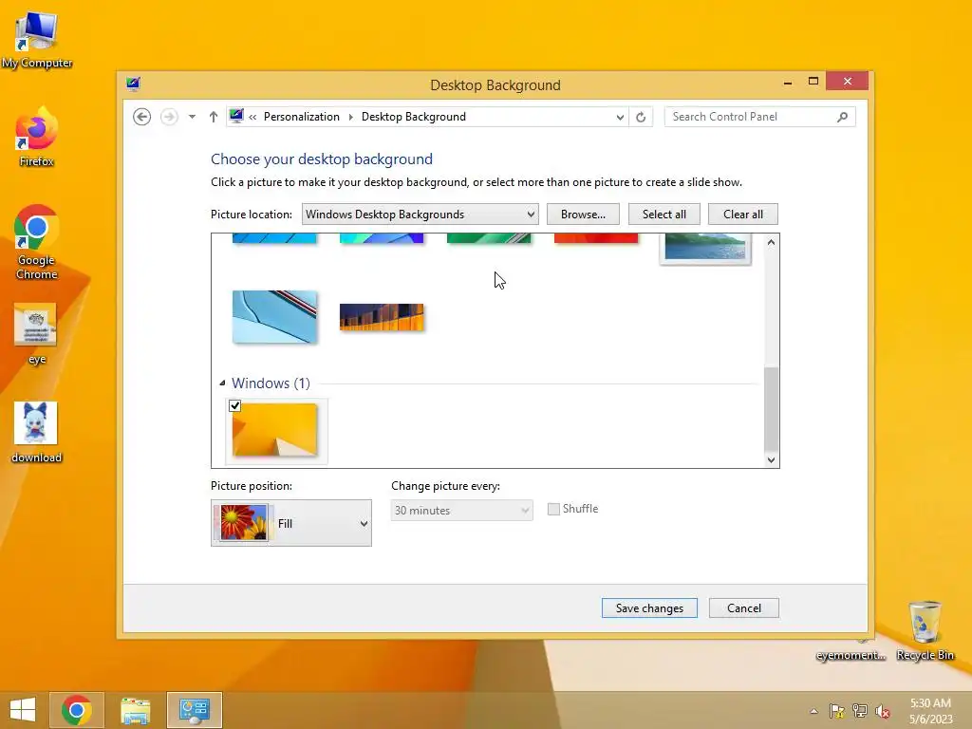Screen dimensions: 972x729
Task: Click Personalization in the breadcrumb
Action: (x=301, y=117)
